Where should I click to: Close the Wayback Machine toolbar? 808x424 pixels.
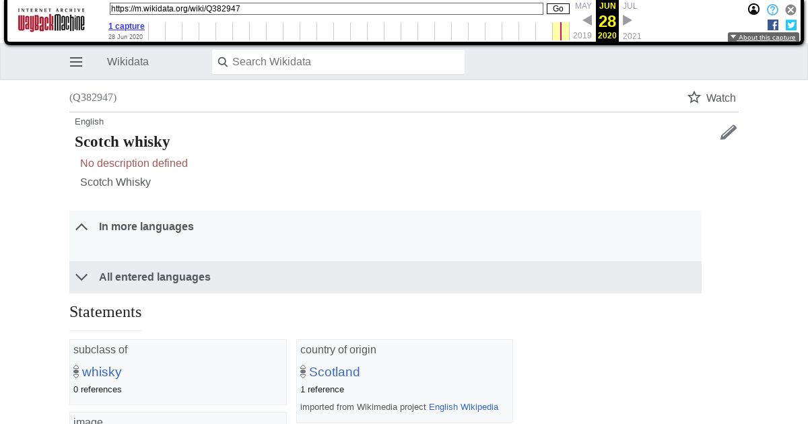click(x=791, y=9)
